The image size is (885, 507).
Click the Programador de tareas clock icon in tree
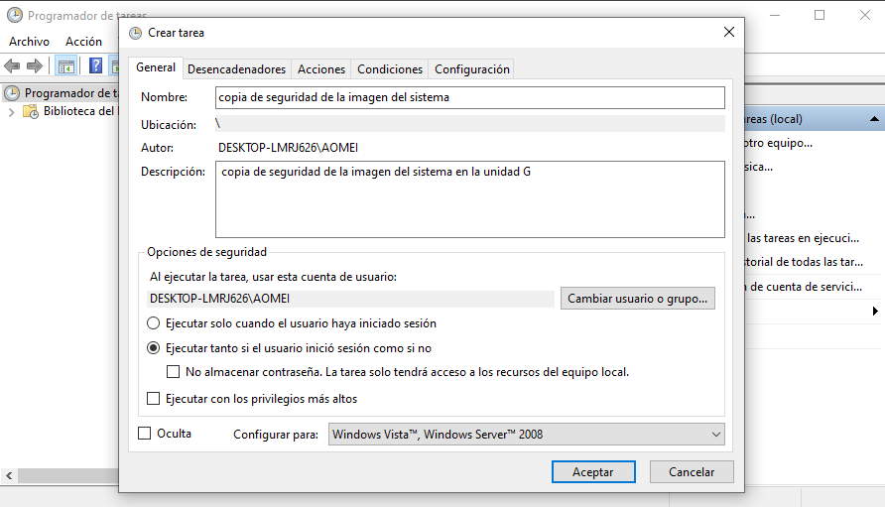pyautogui.click(x=12, y=93)
